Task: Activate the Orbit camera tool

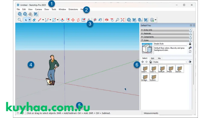Action: click(107, 20)
